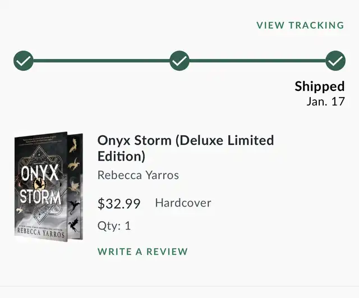
Task: Click the Hardcover format label
Action: click(183, 203)
